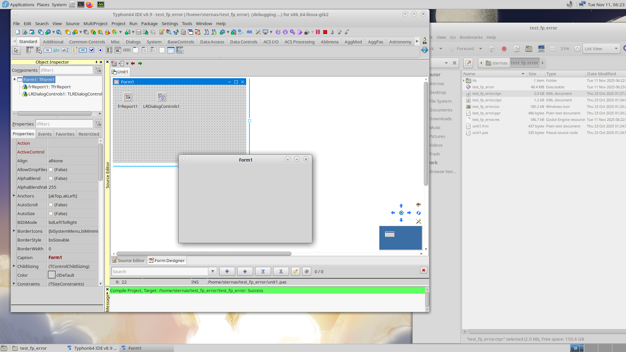Click the tools icon in designer navigator
The image size is (626, 352).
pyautogui.click(x=419, y=221)
